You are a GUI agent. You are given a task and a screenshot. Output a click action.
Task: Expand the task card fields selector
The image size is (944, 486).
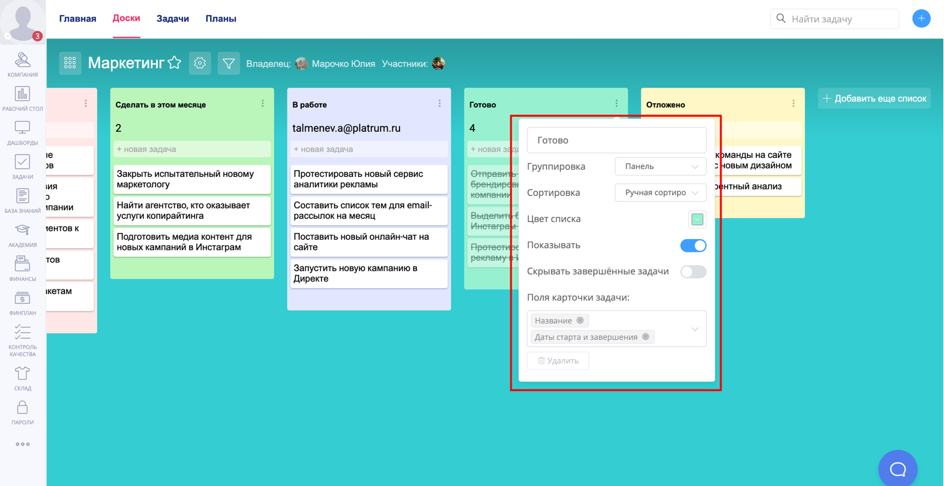click(695, 329)
